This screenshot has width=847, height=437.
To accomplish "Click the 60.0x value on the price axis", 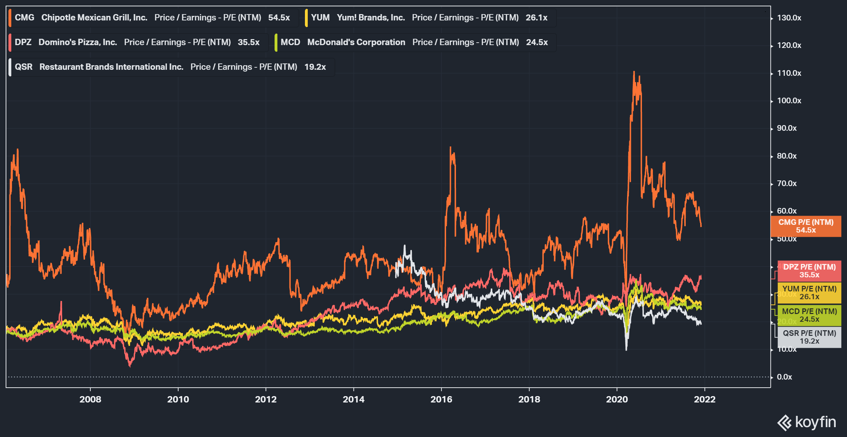I will (787, 211).
